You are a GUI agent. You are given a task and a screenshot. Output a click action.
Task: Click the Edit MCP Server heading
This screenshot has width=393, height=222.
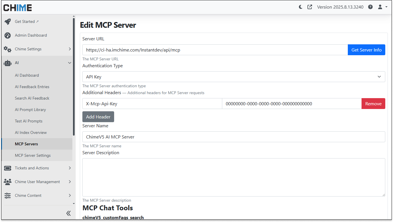[108, 25]
